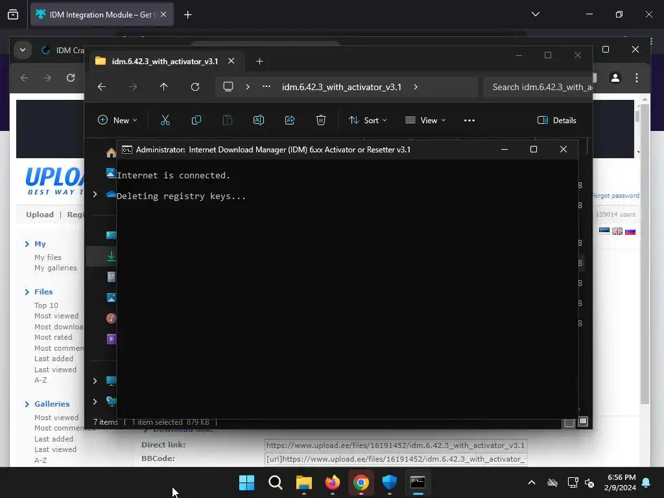
Task: Open the View dropdown menu
Action: 425,120
